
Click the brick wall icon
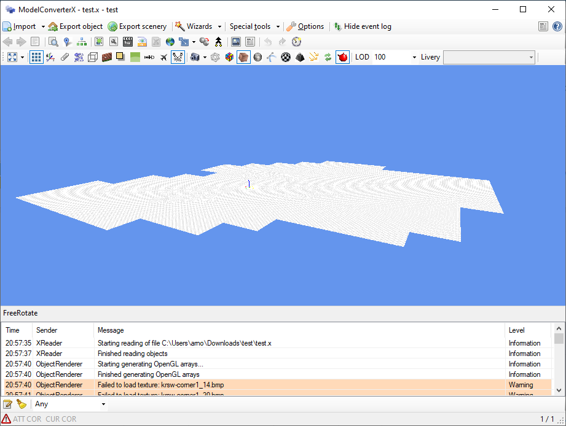pyautogui.click(x=107, y=57)
